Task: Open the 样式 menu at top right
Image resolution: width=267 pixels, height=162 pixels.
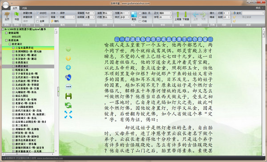Action: [259, 8]
